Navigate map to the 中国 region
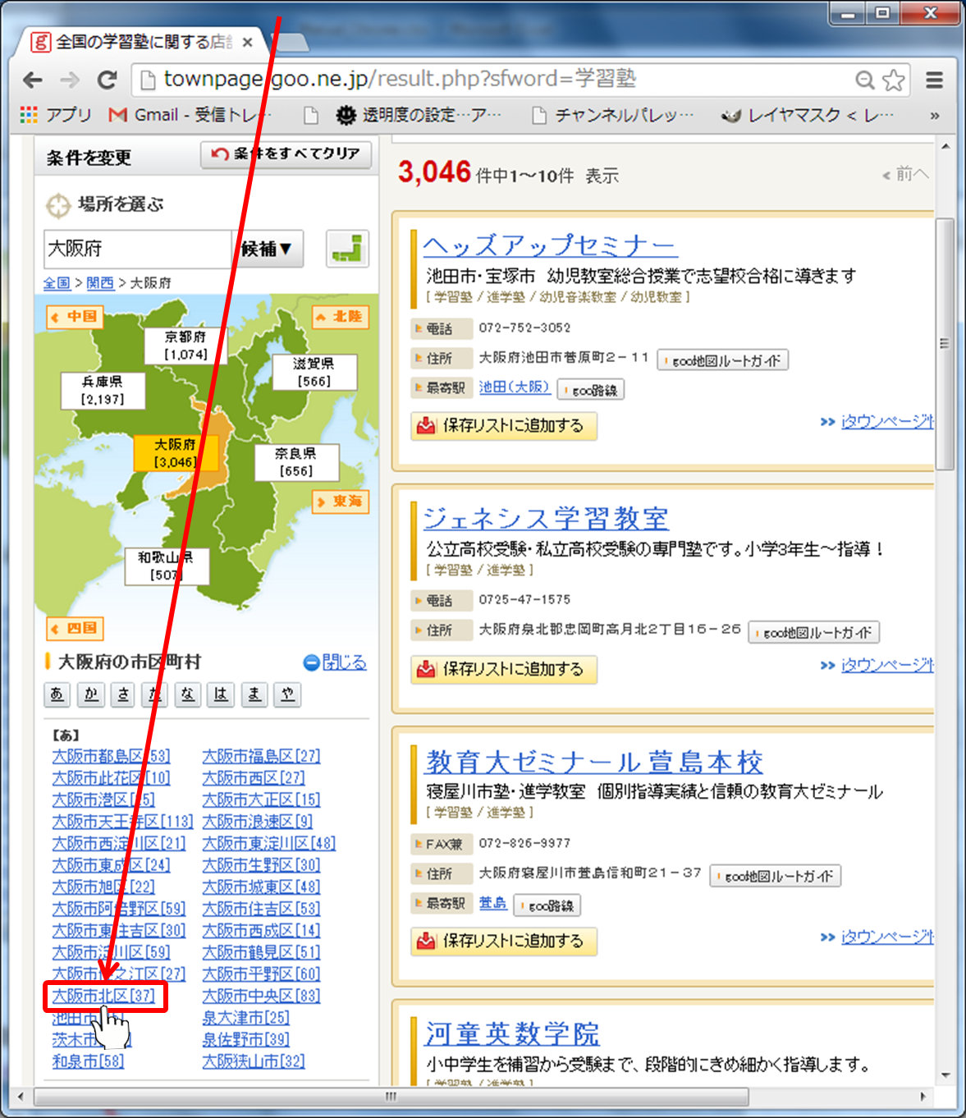Image resolution: width=966 pixels, height=1118 pixels. 75,316
